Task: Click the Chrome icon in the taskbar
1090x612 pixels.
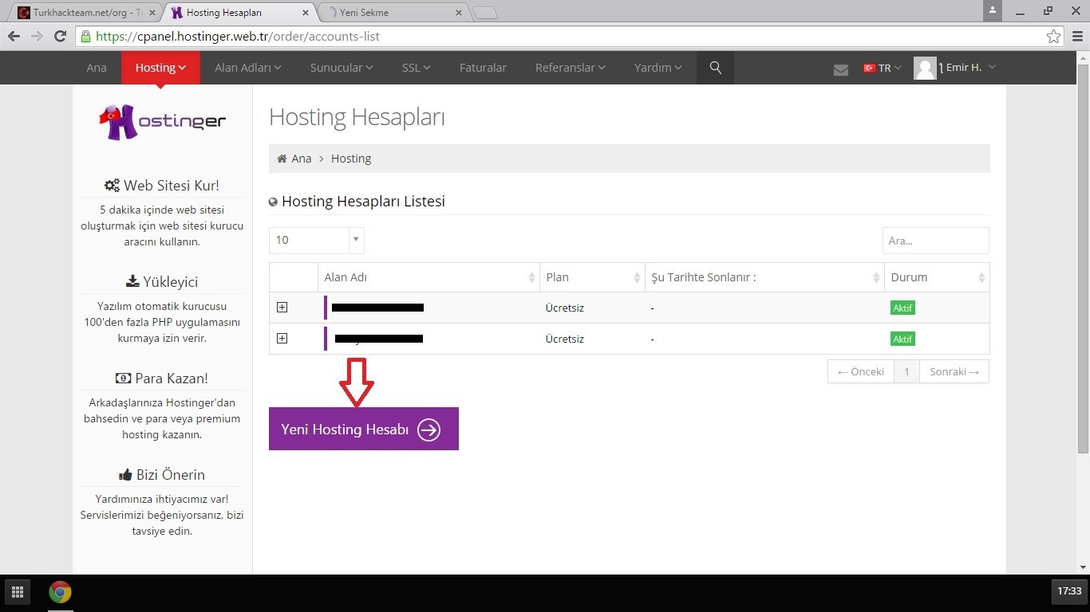Action: [x=60, y=592]
